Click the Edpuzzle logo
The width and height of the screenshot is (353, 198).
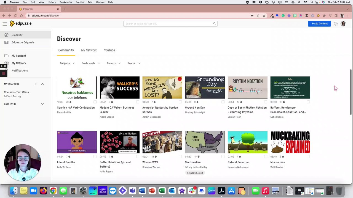(21, 24)
